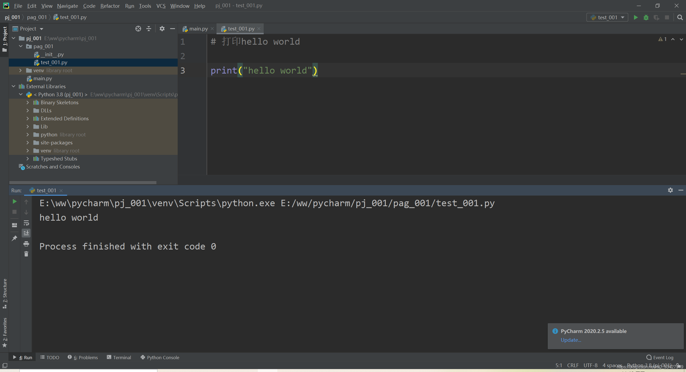Collapse the External Libraries tree
686x372 pixels.
pos(13,86)
